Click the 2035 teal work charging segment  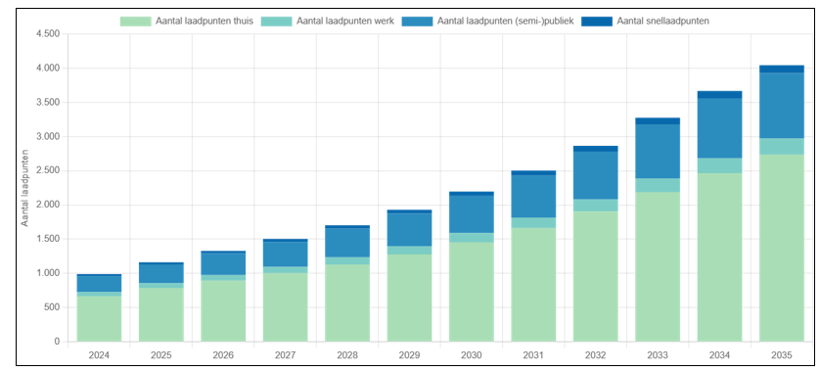781,147
